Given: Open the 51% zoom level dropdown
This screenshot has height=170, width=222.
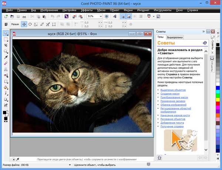Looking at the screenshot, I should coord(100,17).
